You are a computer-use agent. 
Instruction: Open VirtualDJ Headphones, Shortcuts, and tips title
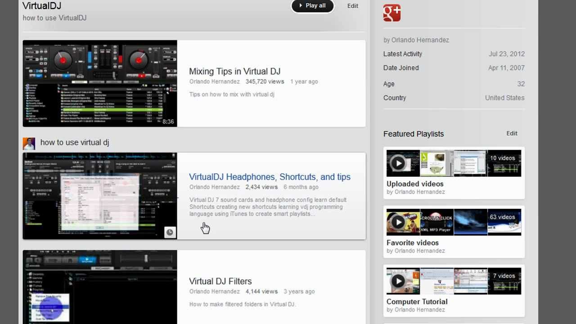270,177
